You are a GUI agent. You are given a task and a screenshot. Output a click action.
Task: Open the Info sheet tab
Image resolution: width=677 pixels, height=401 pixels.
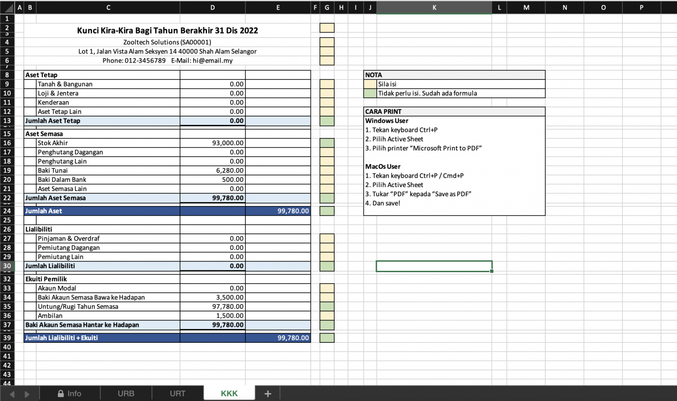click(x=75, y=393)
